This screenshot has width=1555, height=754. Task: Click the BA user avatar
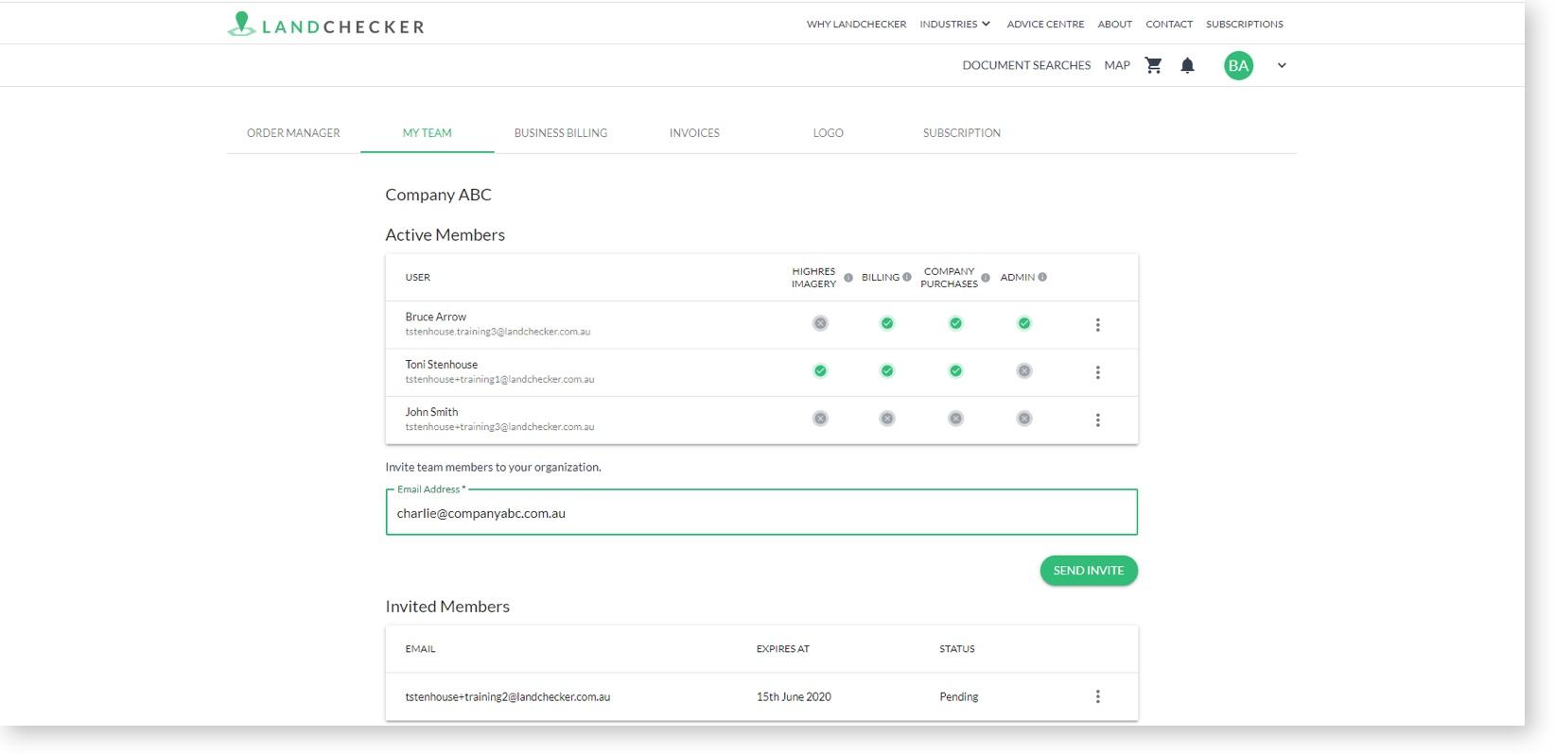[1238, 65]
